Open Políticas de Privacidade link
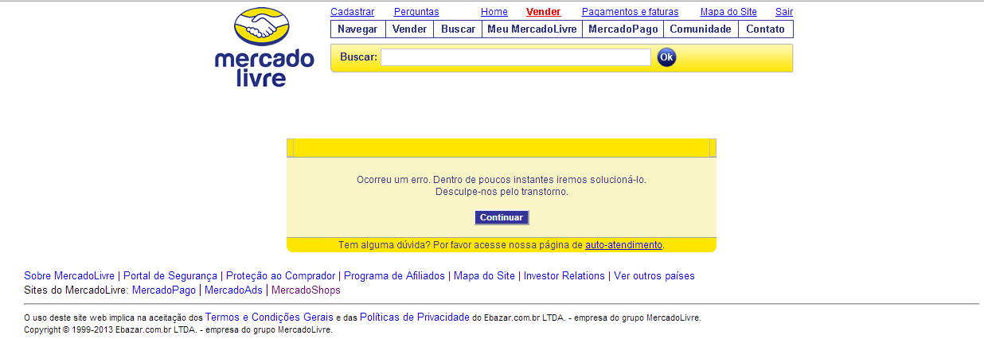This screenshot has width=984, height=339. coord(415,317)
